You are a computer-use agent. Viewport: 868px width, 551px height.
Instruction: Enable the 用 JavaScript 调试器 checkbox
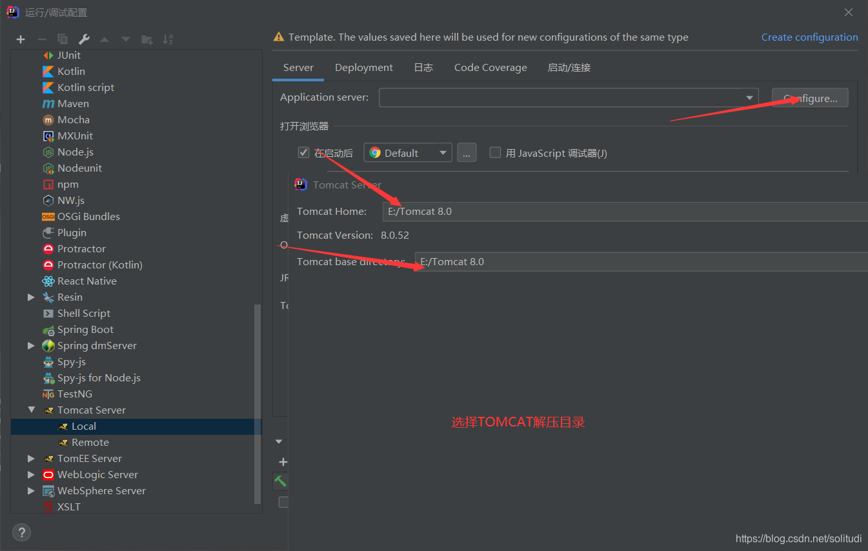point(495,152)
